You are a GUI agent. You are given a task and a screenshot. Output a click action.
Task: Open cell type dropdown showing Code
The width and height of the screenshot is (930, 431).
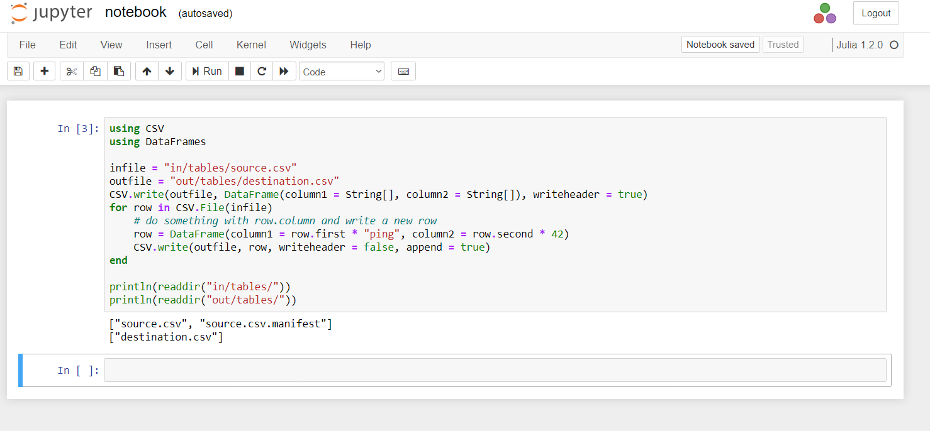(x=342, y=71)
